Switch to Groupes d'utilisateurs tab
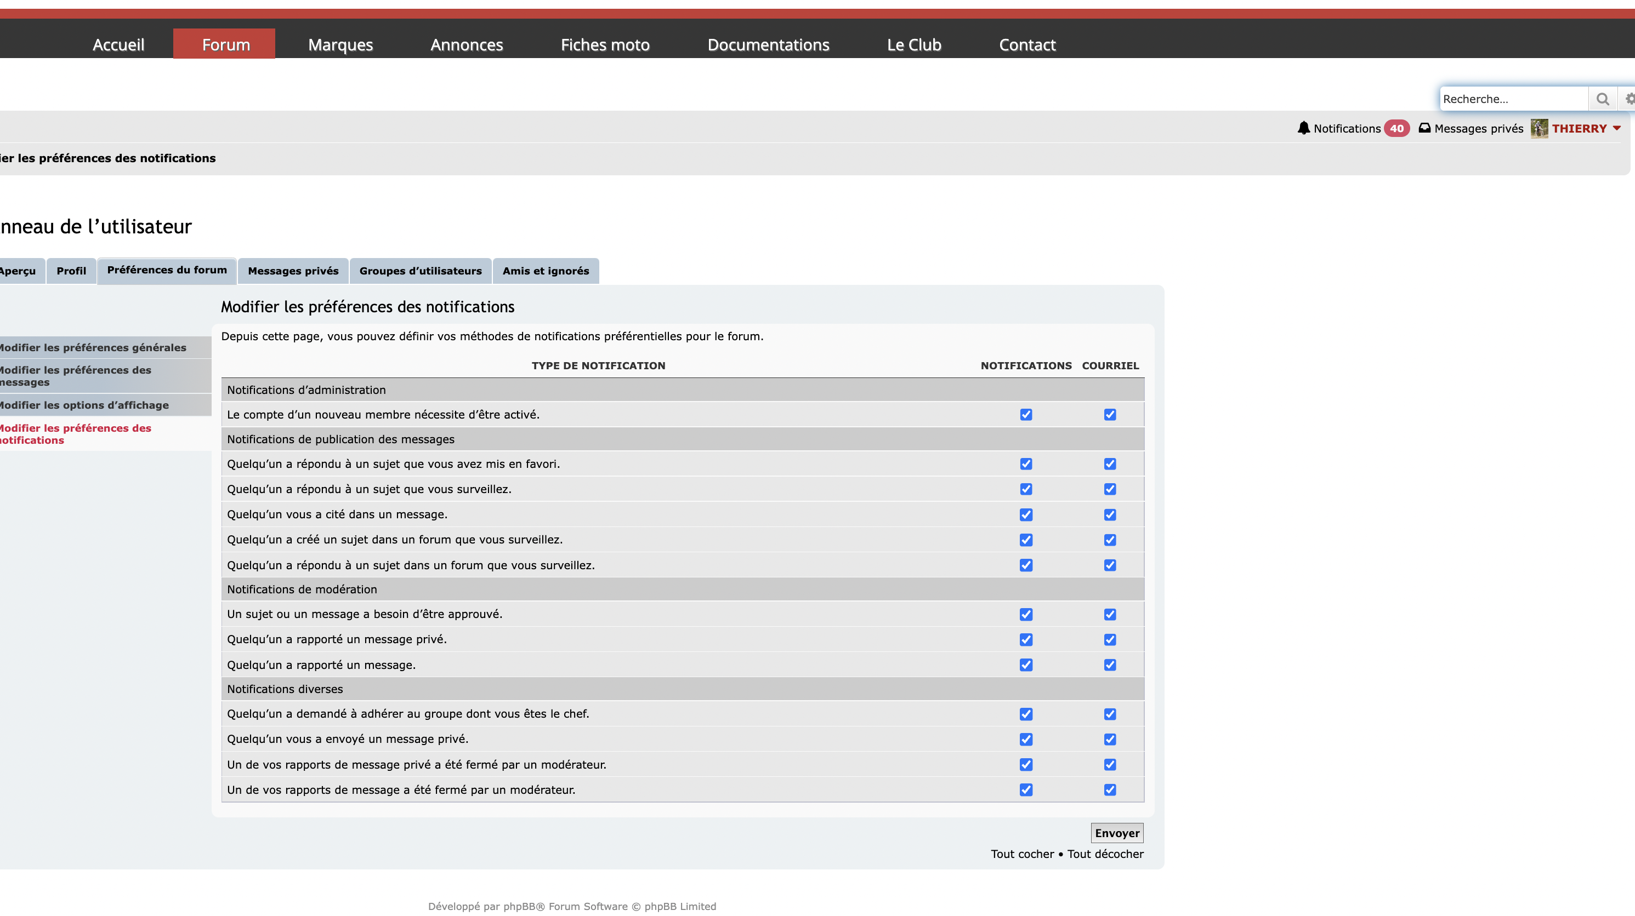Screen dimensions: 1635x916 pyautogui.click(x=420, y=271)
